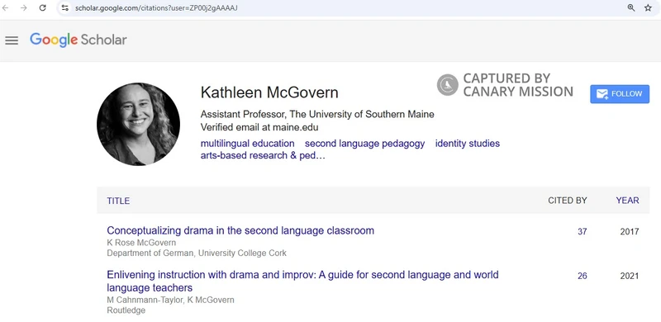Click author line K Rose McGovern
Image resolution: width=661 pixels, height=322 pixels.
tap(141, 243)
